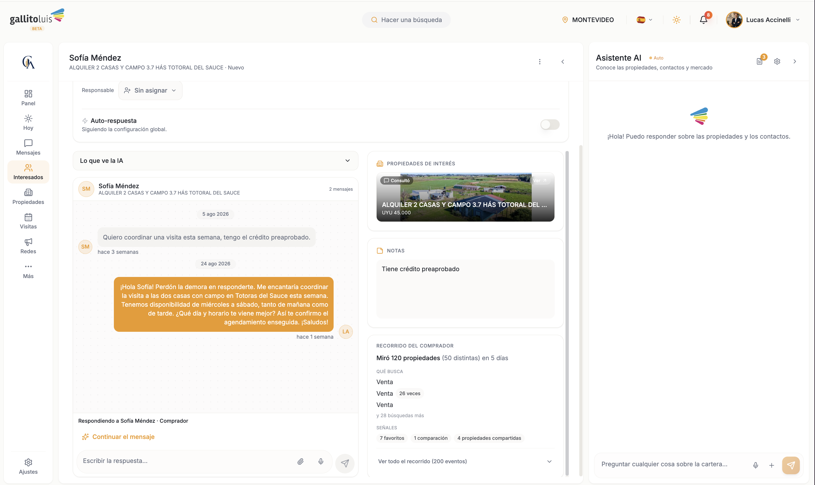815x485 pixels.
Task: Click y 28 búsquedas más text
Action: point(400,415)
